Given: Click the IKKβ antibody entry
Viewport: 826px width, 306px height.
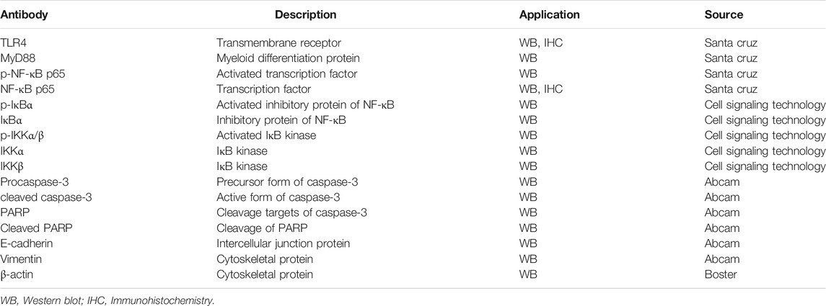Looking at the screenshot, I should (13, 166).
